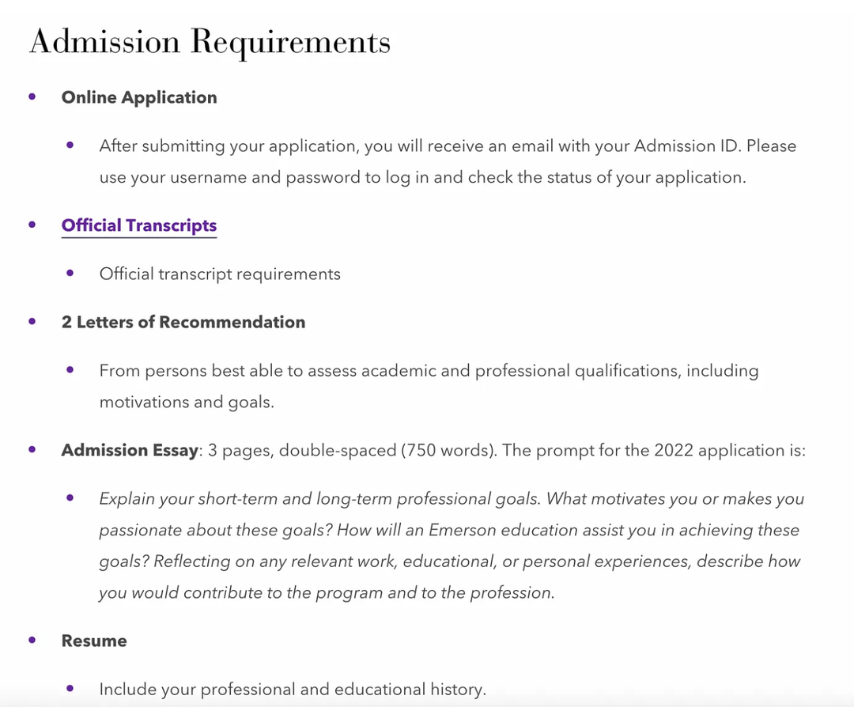The height and width of the screenshot is (707, 854).
Task: Click the Admission Essay bold label
Action: point(130,451)
